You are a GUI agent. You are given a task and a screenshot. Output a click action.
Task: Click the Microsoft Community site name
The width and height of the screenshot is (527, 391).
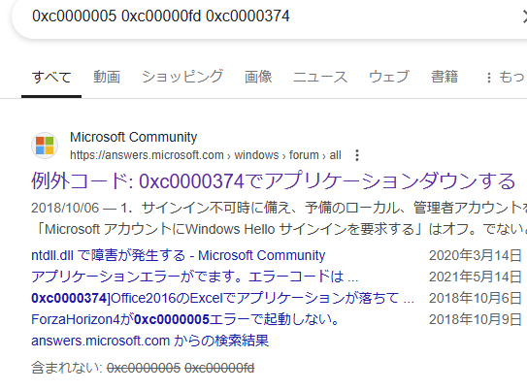pyautogui.click(x=133, y=137)
